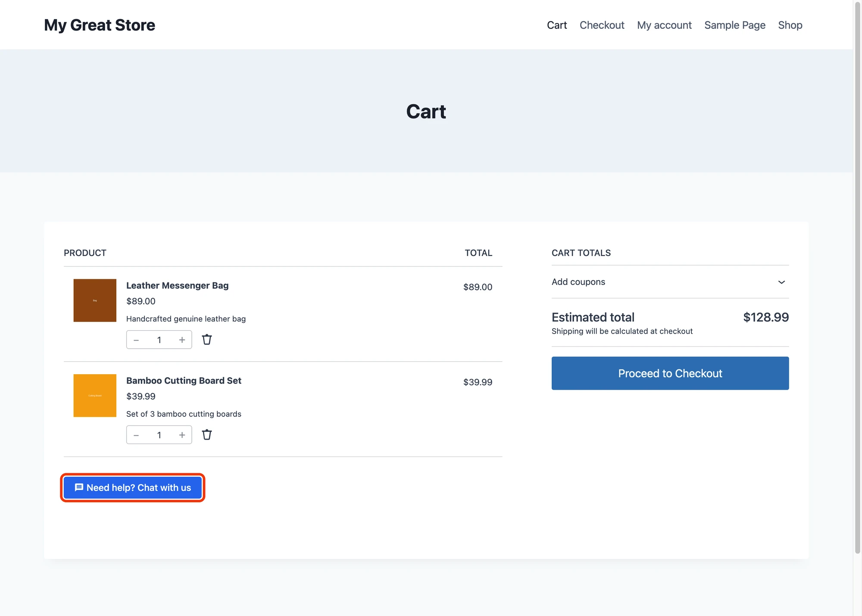Screen dimensions: 862x616
Task: Remove Leather Messenger Bag with trash icon
Action: [207, 340]
